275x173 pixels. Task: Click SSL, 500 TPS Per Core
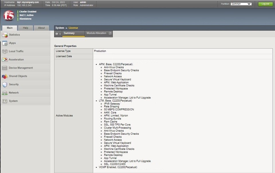tap(117, 125)
